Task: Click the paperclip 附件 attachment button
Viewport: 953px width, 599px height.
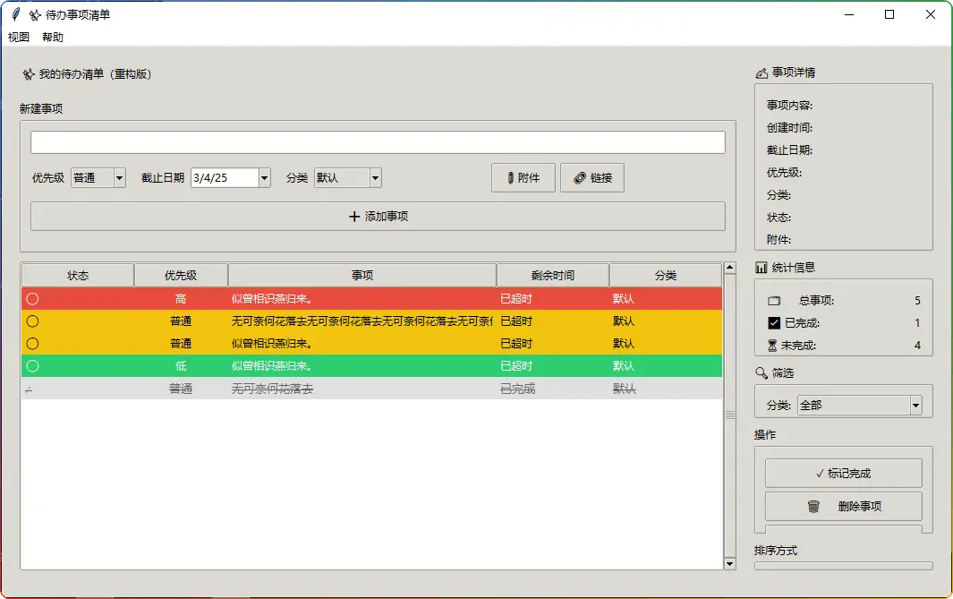Action: point(523,178)
